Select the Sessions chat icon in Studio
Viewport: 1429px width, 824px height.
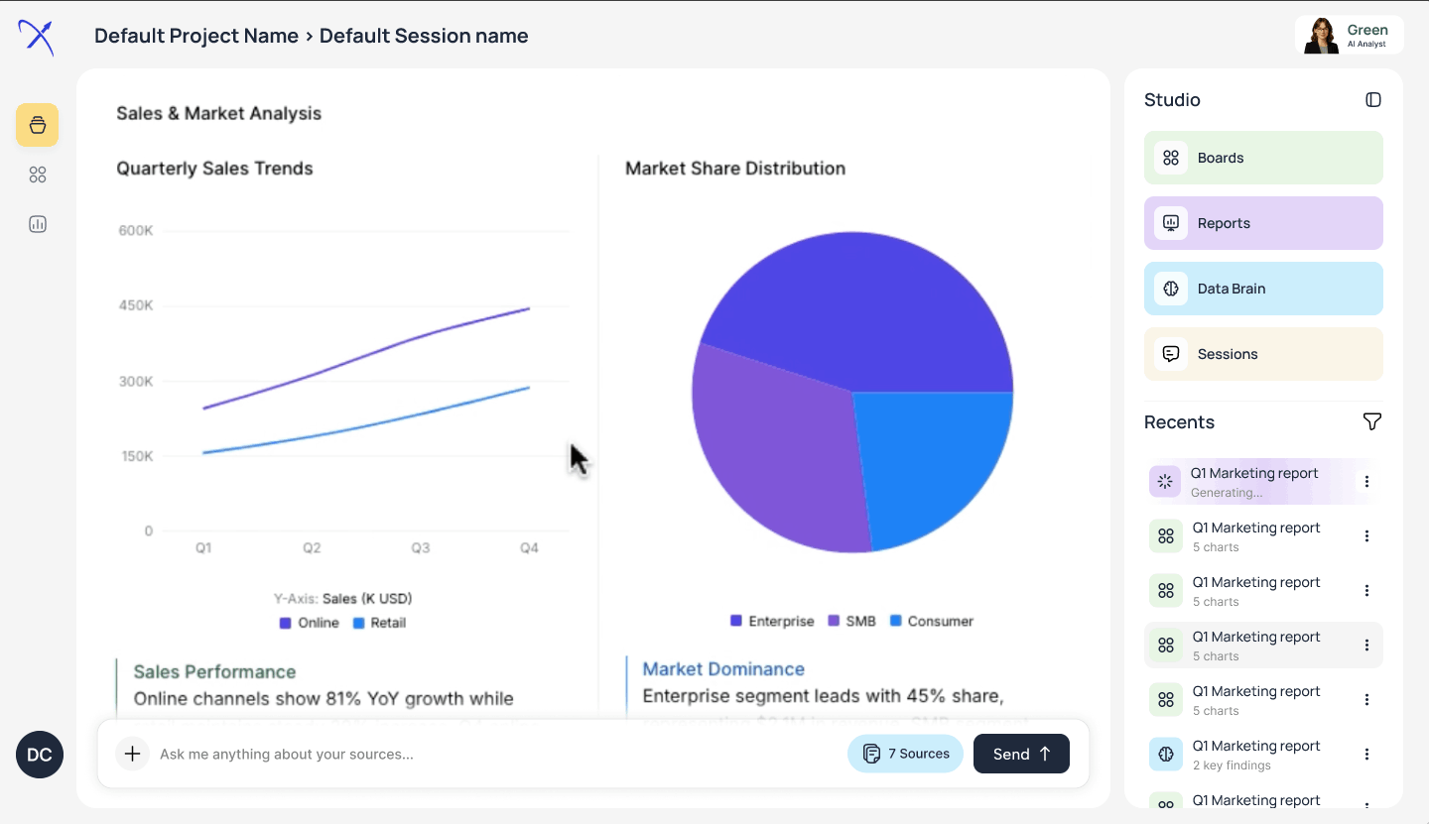pyautogui.click(x=1170, y=353)
